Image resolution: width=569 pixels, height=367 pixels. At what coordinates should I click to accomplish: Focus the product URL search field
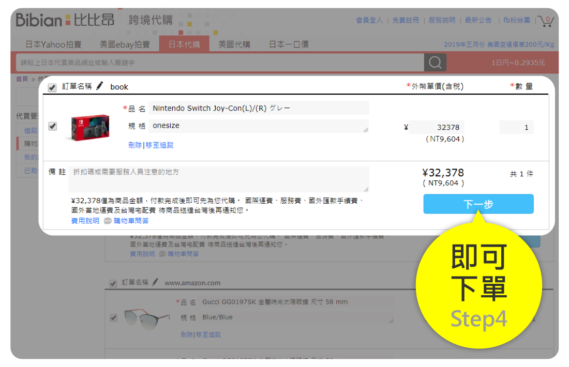tap(220, 63)
